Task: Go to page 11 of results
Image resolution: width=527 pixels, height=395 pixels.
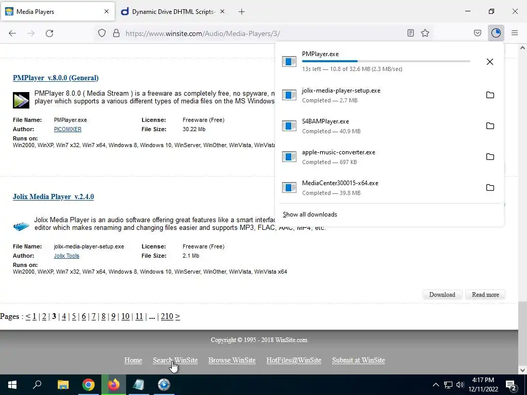Action: 139,316
